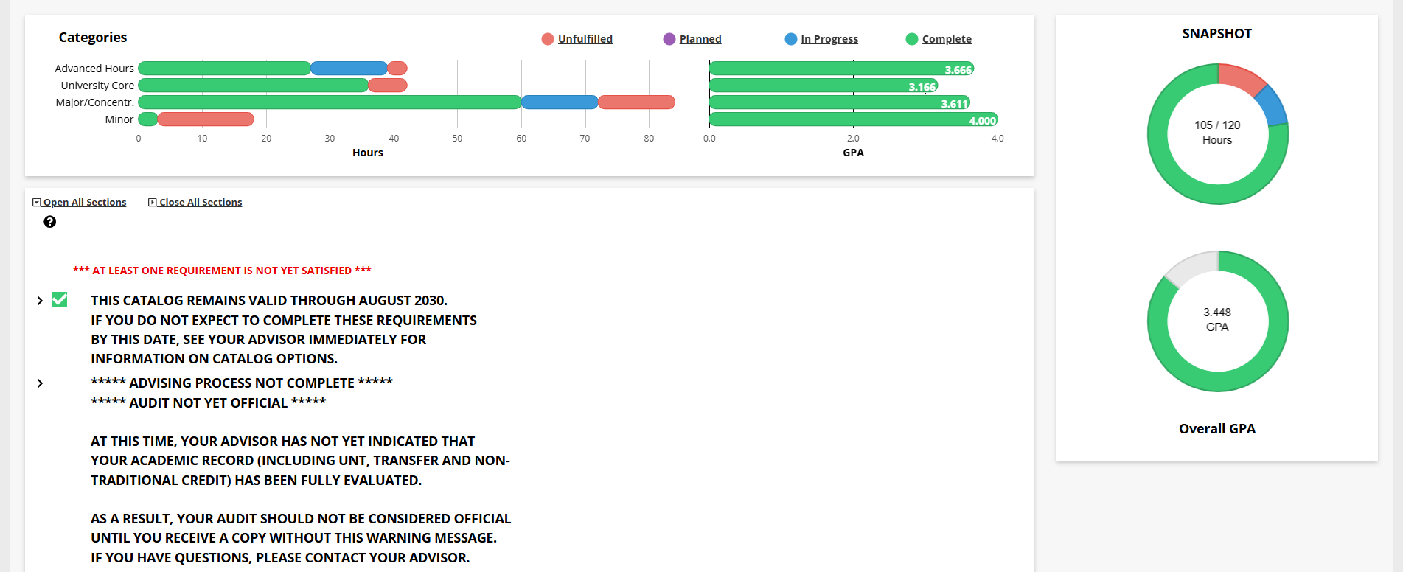Close all audit sections

(201, 201)
